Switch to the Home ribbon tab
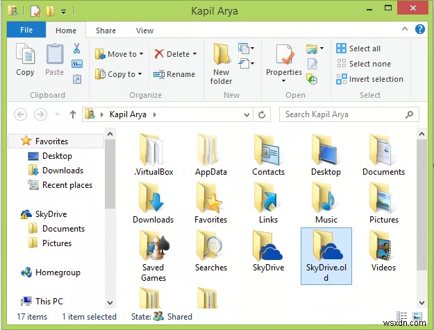434x330 pixels. click(x=66, y=30)
